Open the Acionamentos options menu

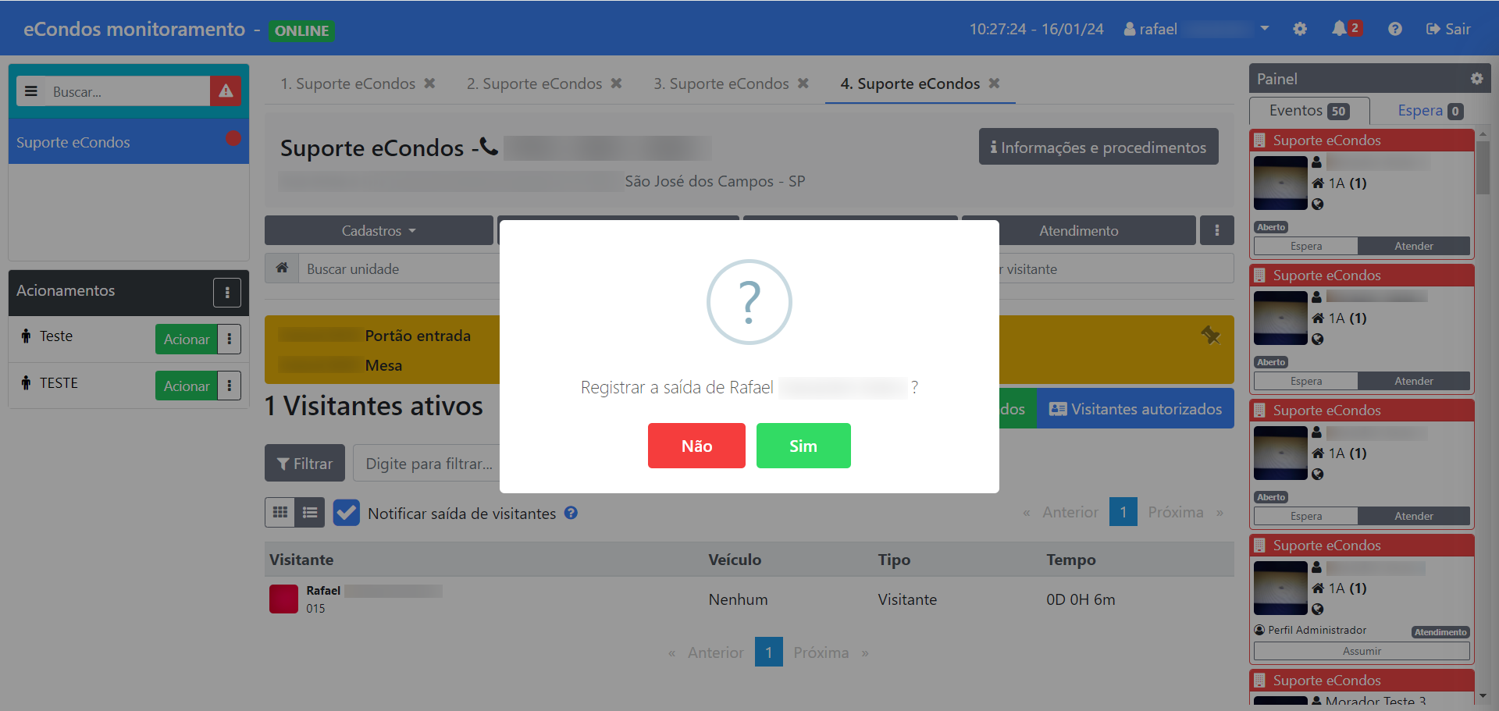(227, 293)
